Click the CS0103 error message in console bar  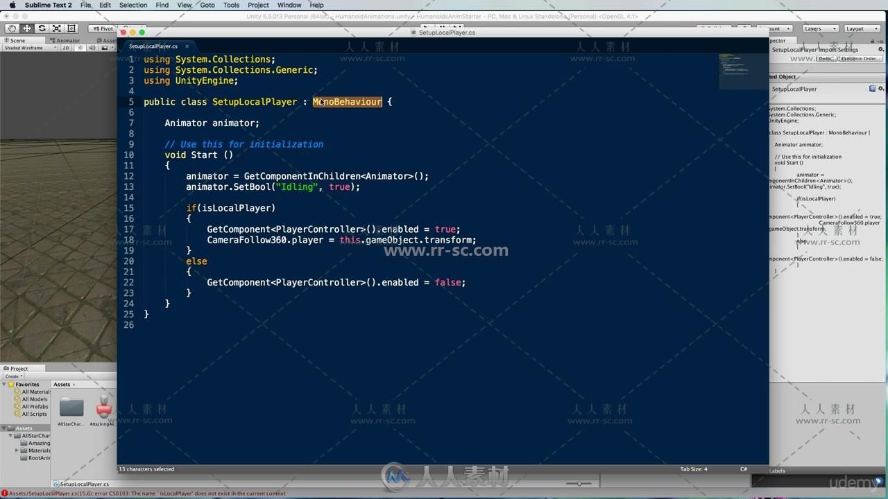[x=147, y=493]
